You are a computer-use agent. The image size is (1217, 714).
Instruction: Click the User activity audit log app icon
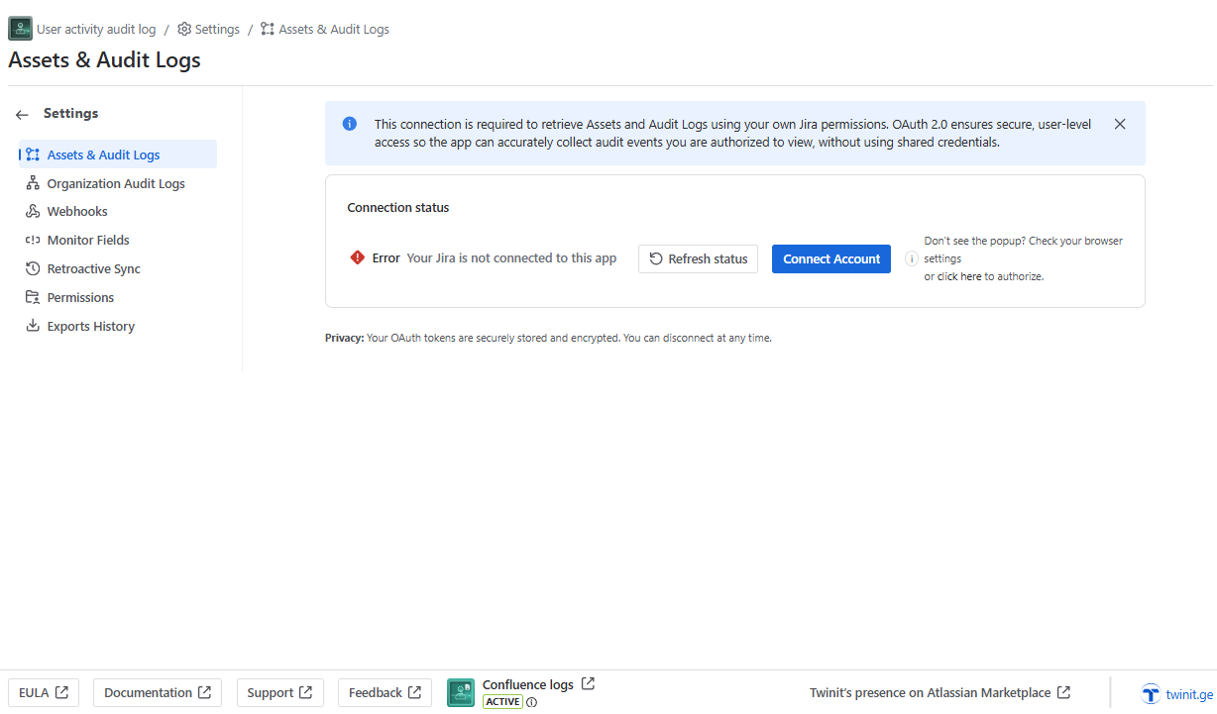(20, 29)
